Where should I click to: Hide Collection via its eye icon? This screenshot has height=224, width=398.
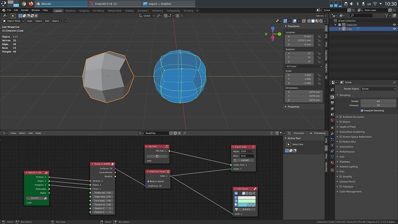point(394,25)
